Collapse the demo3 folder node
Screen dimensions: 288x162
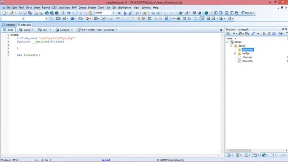pyautogui.click(x=231, y=46)
